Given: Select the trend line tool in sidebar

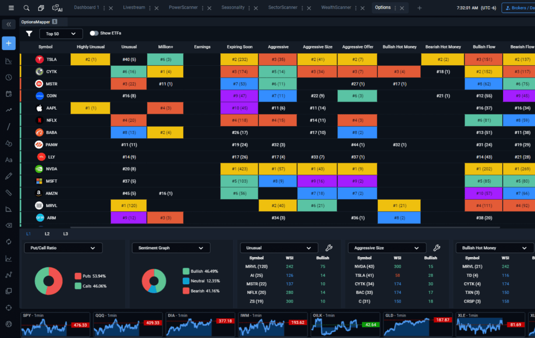Looking at the screenshot, I should (8, 127).
